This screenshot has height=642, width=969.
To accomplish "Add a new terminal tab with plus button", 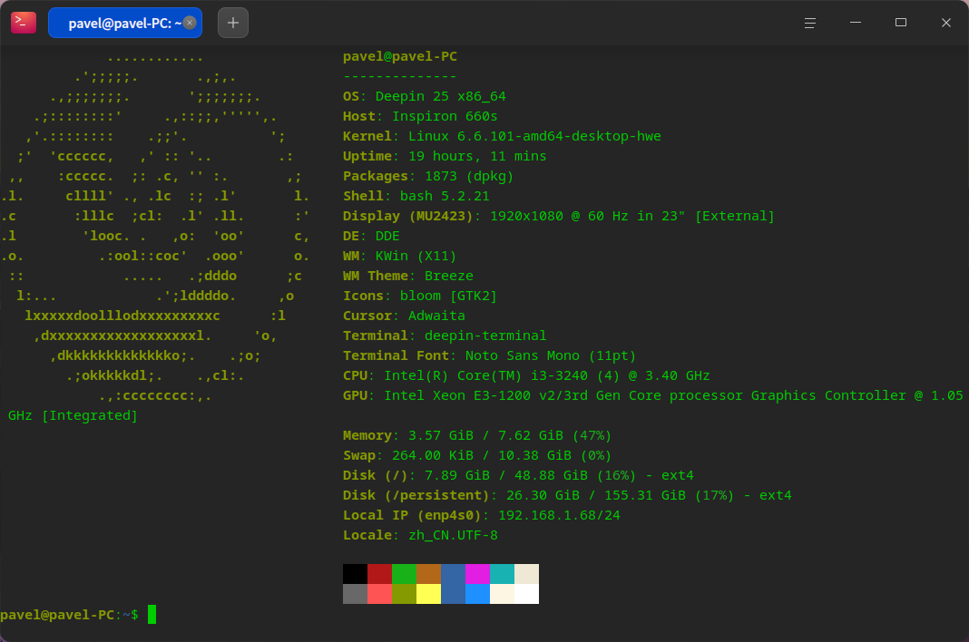I will tap(233, 23).
